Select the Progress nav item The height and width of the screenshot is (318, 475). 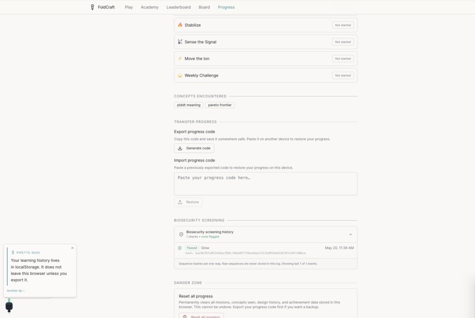226,7
